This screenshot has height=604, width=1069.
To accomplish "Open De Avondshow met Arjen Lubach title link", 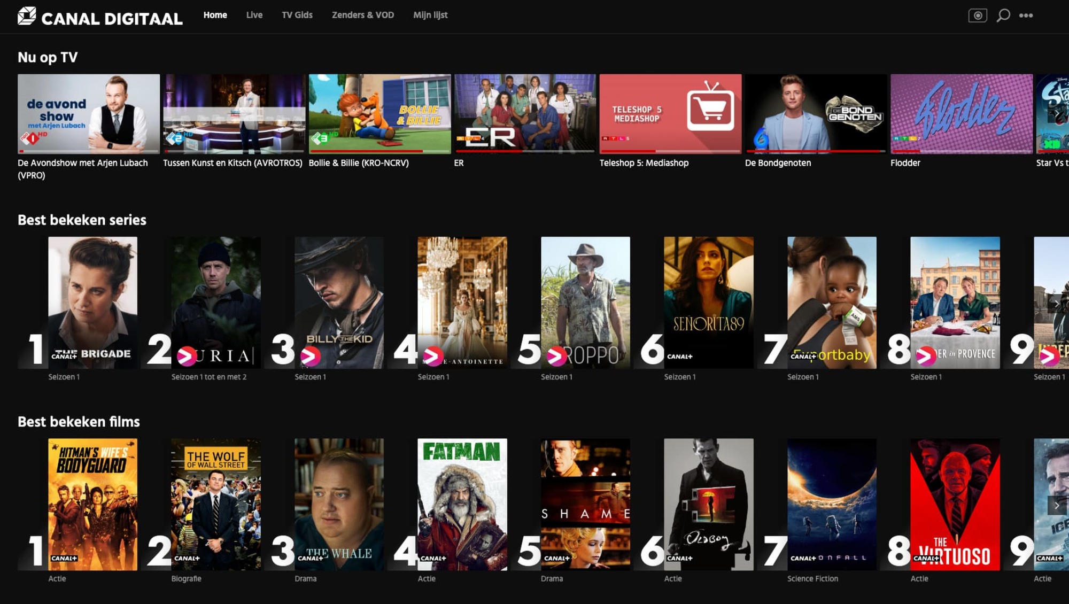I will coord(83,169).
